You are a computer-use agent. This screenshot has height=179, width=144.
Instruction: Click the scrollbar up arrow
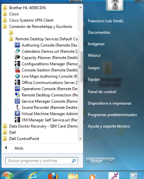[x=80, y=8]
